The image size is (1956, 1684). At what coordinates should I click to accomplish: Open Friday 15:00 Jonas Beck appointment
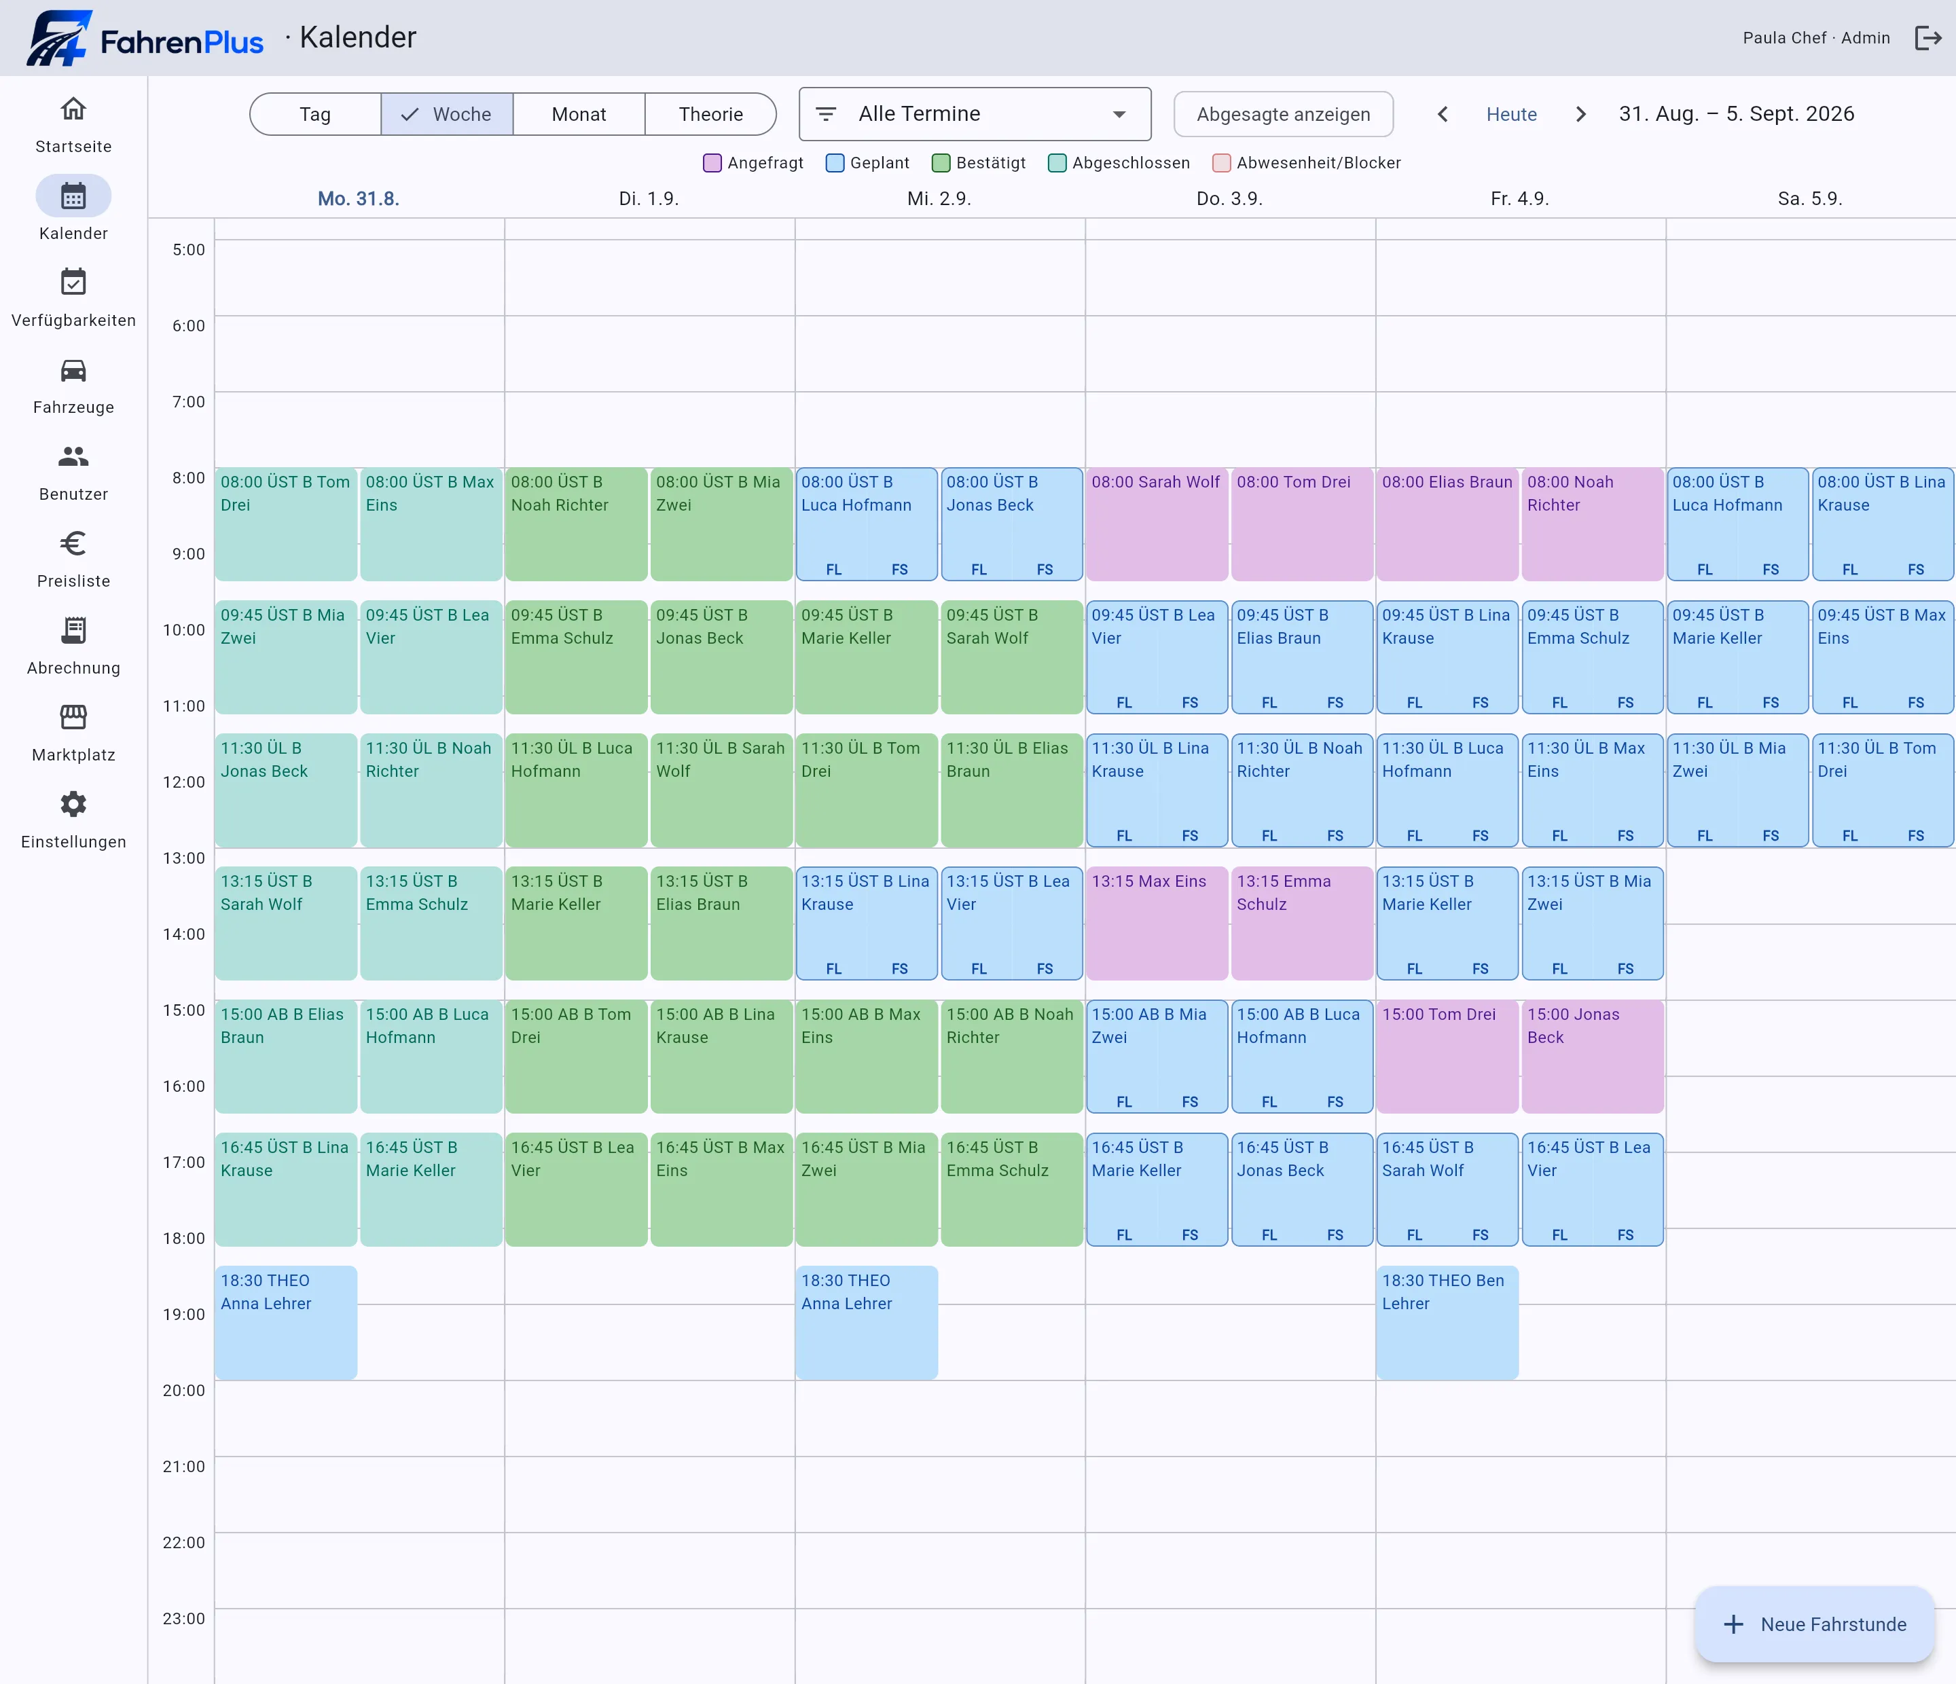tap(1593, 1057)
